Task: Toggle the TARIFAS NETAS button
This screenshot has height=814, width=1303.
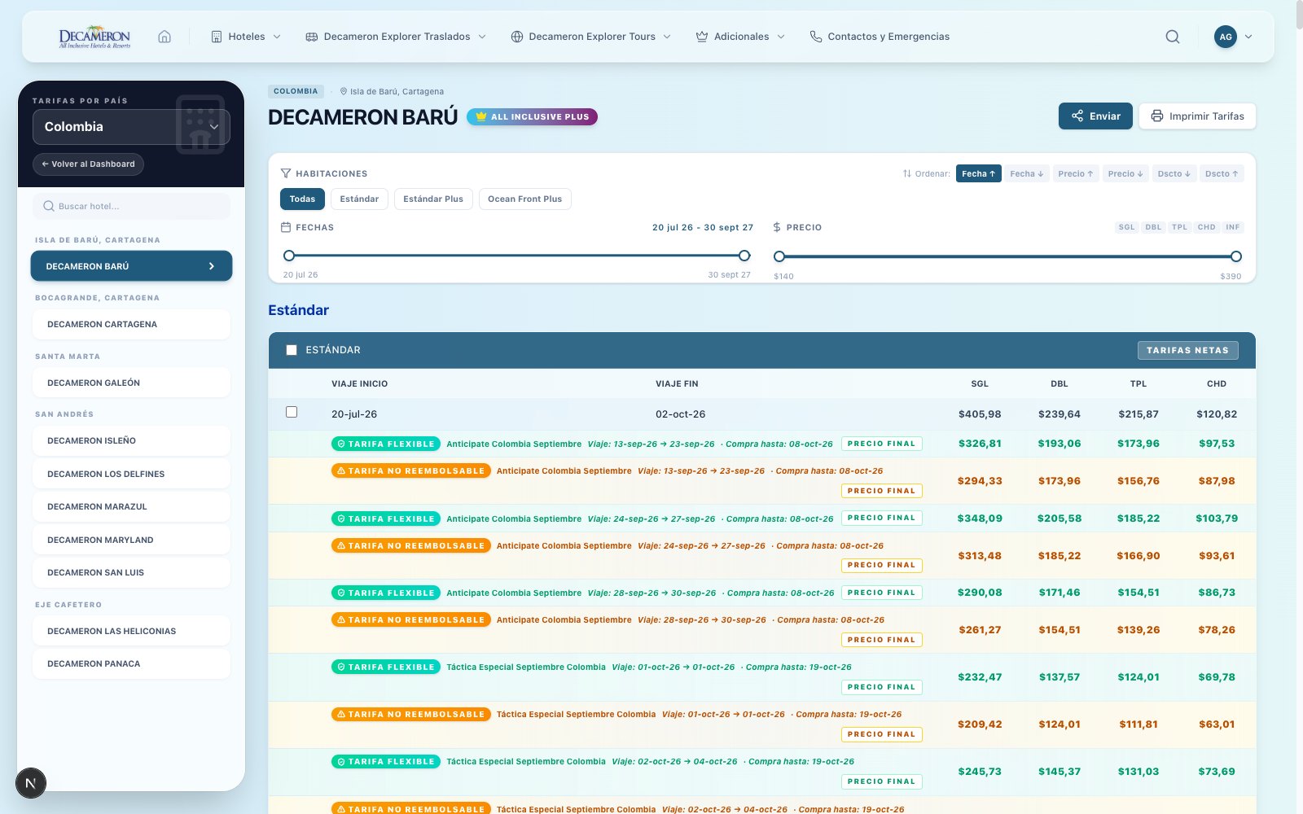Action: [1188, 350]
